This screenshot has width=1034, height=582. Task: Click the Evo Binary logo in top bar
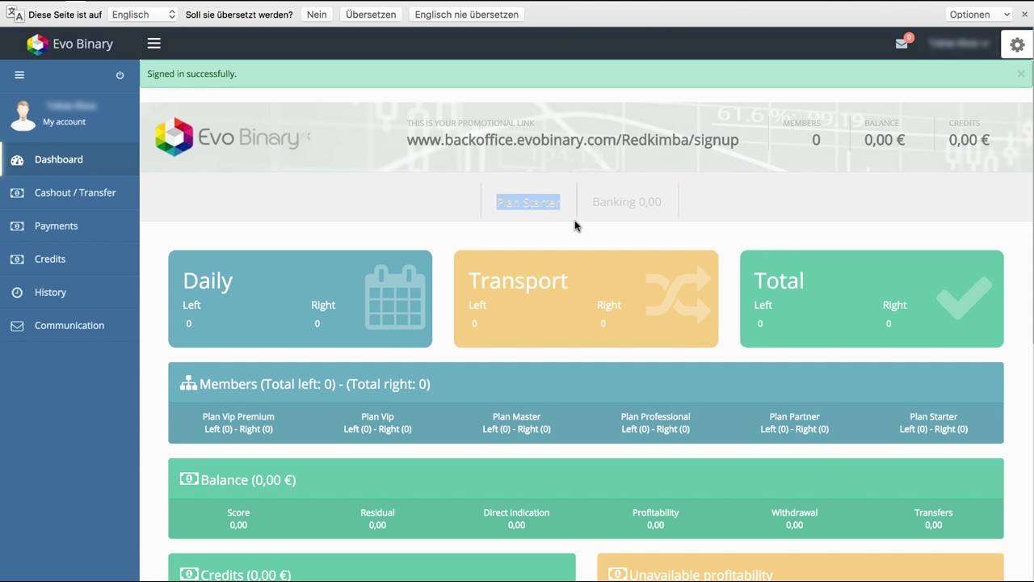point(69,44)
